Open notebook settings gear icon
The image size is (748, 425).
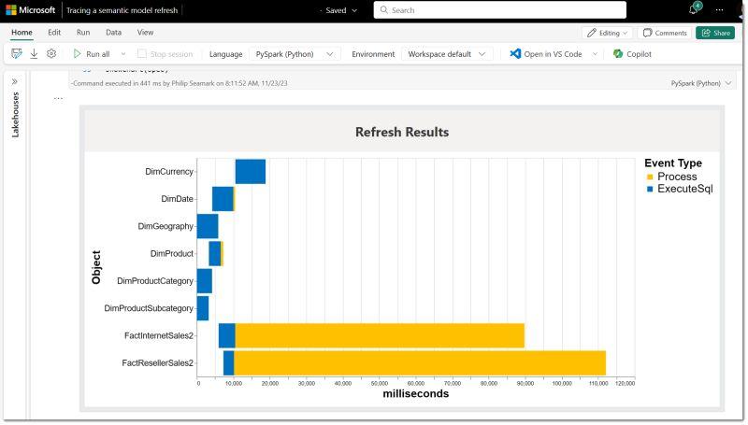(x=51, y=54)
